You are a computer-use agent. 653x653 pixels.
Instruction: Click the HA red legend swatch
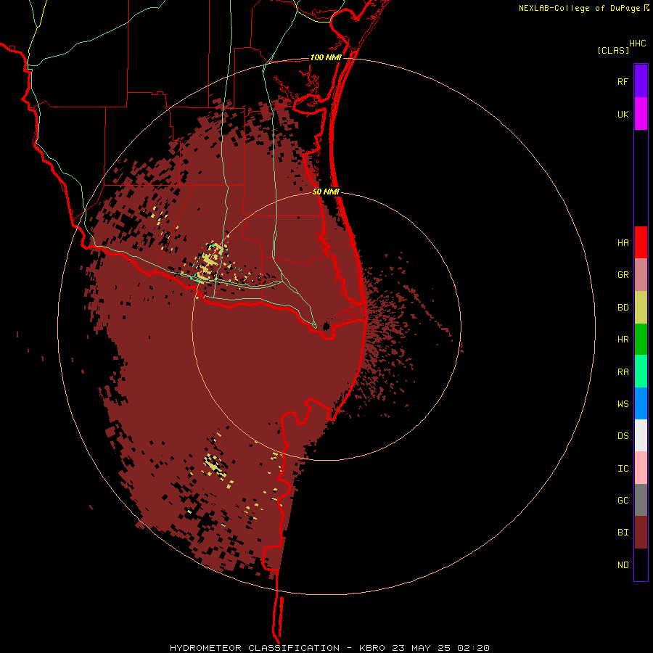pyautogui.click(x=641, y=242)
